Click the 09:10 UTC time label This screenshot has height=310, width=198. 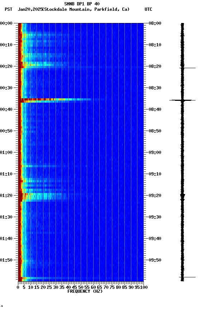155,174
